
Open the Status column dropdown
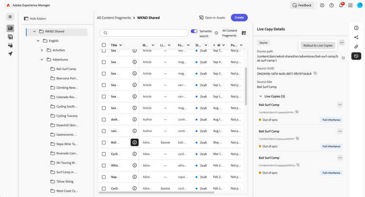205,45
